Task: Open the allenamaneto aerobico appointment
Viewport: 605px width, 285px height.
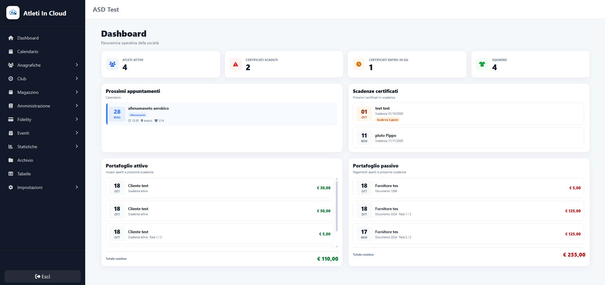Action: pos(221,114)
